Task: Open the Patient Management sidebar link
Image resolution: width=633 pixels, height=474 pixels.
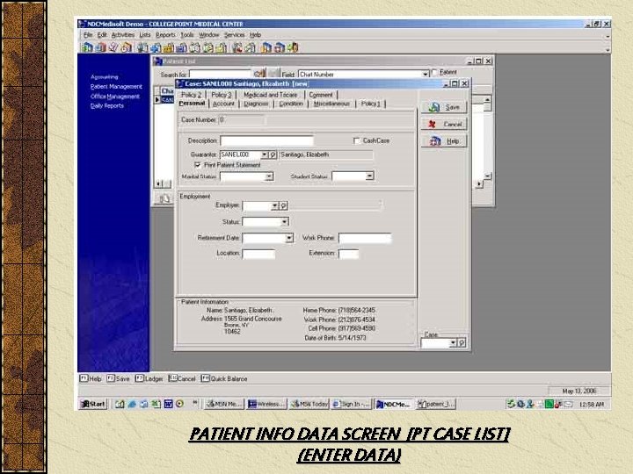Action: coord(116,87)
